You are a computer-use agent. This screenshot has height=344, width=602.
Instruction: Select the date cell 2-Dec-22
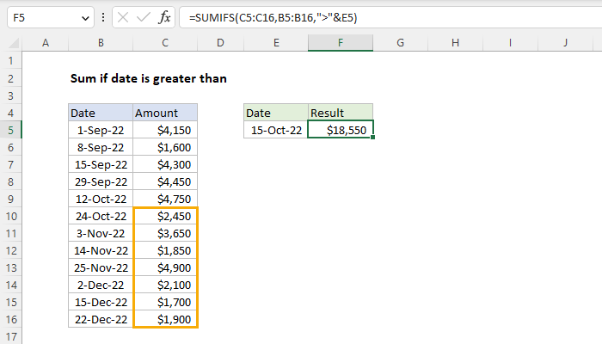[101, 285]
